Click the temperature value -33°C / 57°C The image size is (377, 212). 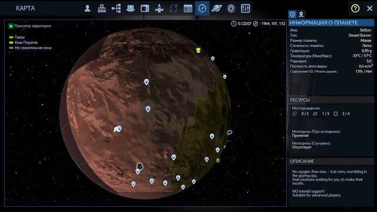[362, 56]
